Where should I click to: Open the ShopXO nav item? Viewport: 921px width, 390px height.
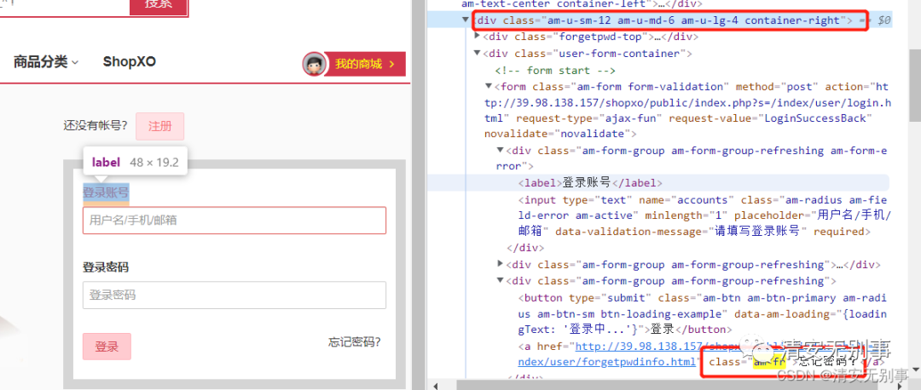coord(130,62)
